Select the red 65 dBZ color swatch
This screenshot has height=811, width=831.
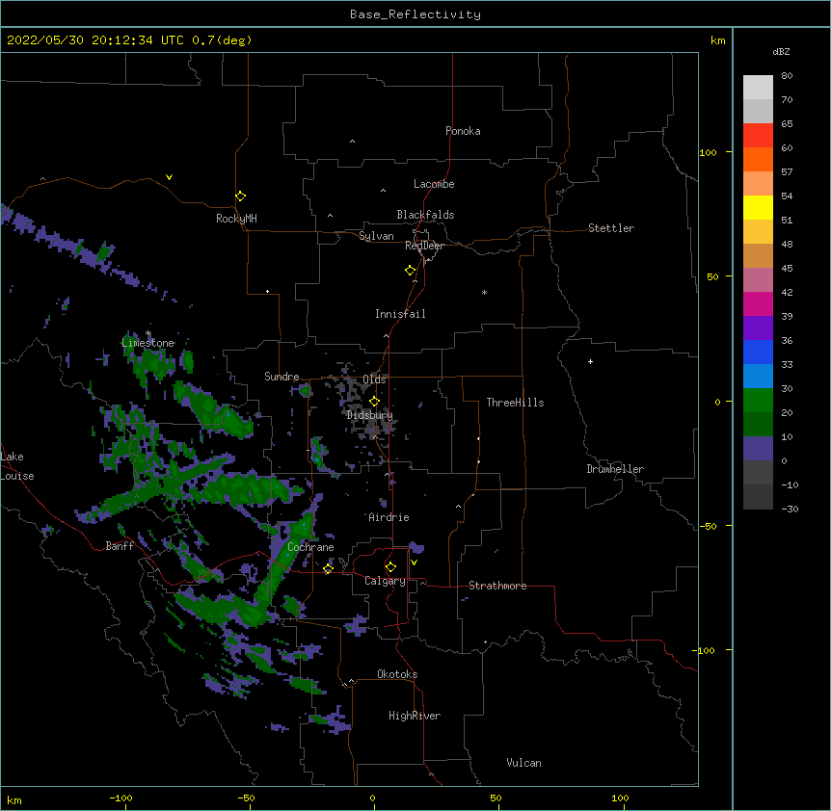(758, 135)
